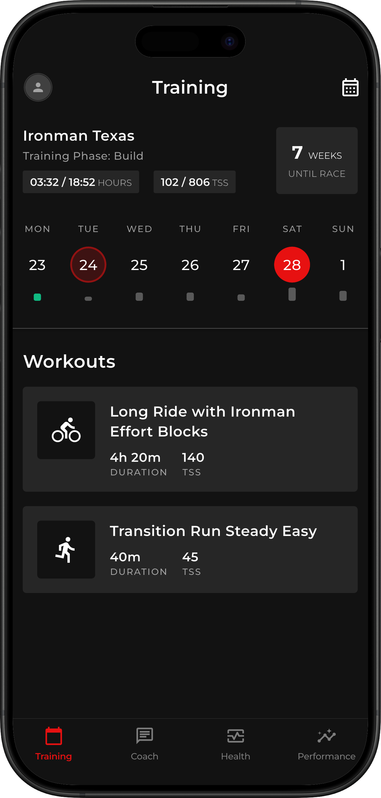Select Saturday the 28th

[x=292, y=265]
